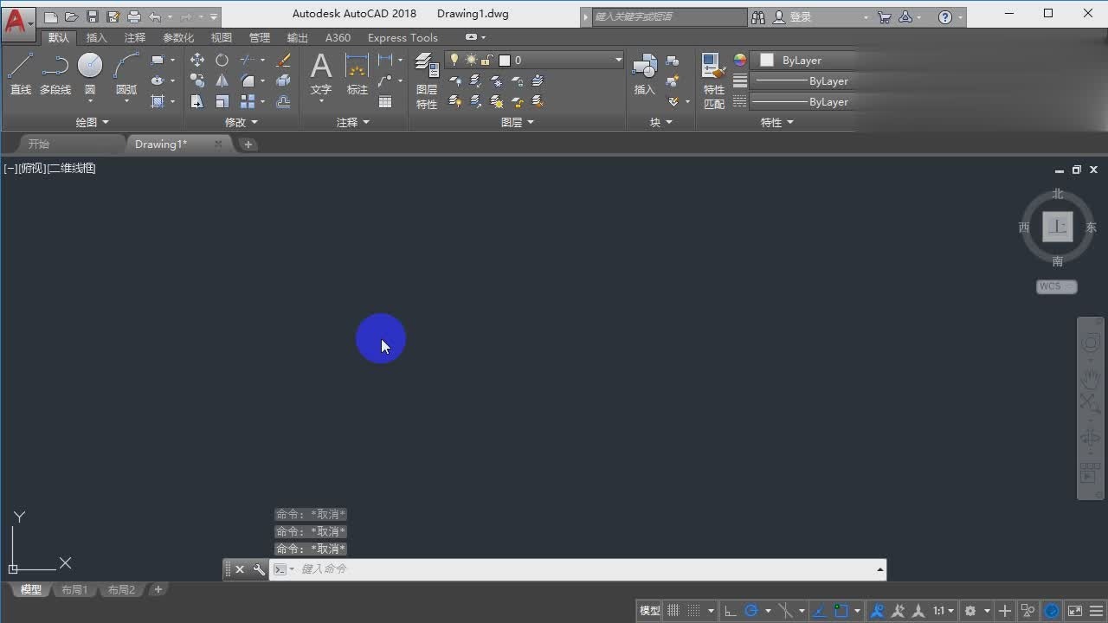1108x623 pixels.
Task: Click the 上 (Top) ViewCube face
Action: (x=1057, y=227)
